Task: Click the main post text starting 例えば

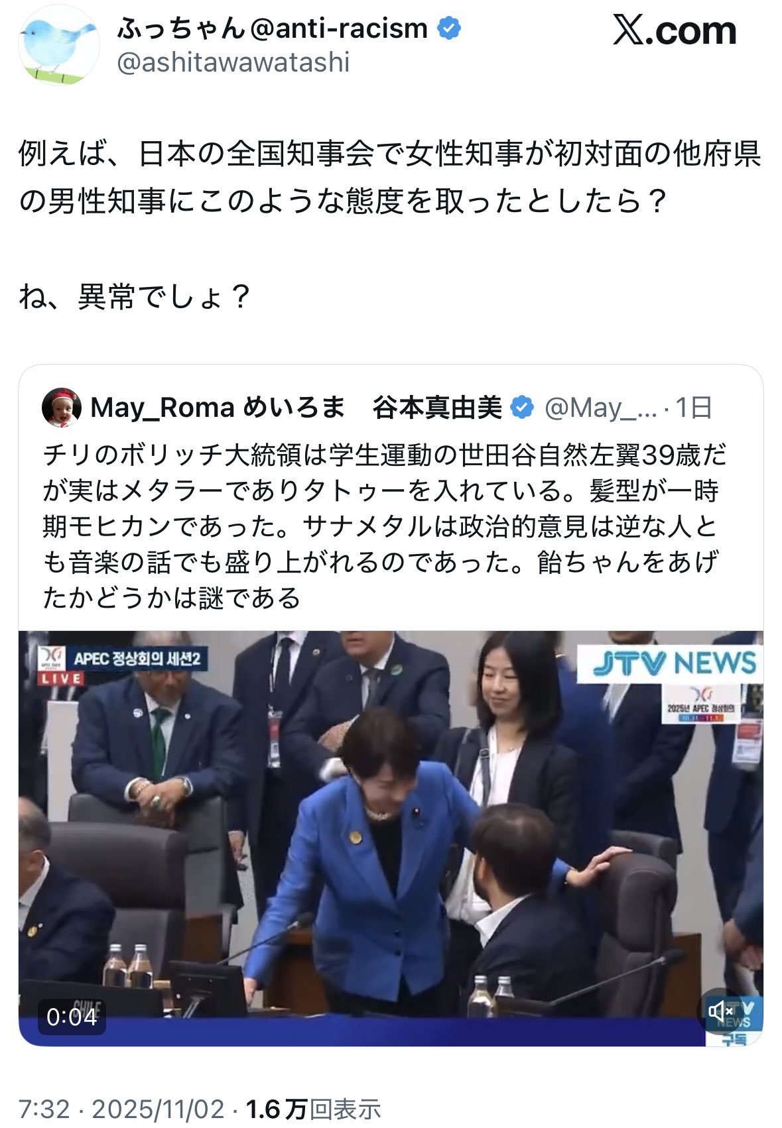Action: point(389,225)
